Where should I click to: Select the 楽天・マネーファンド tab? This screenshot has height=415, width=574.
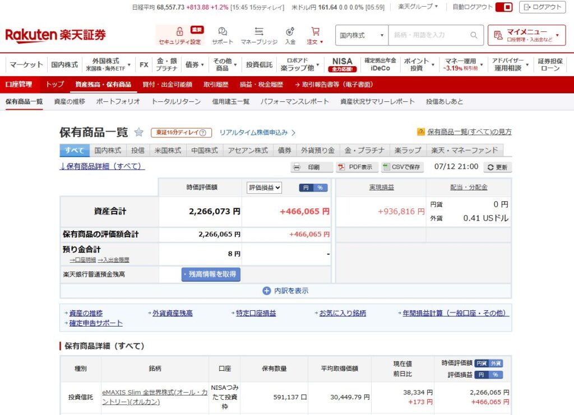(465, 150)
